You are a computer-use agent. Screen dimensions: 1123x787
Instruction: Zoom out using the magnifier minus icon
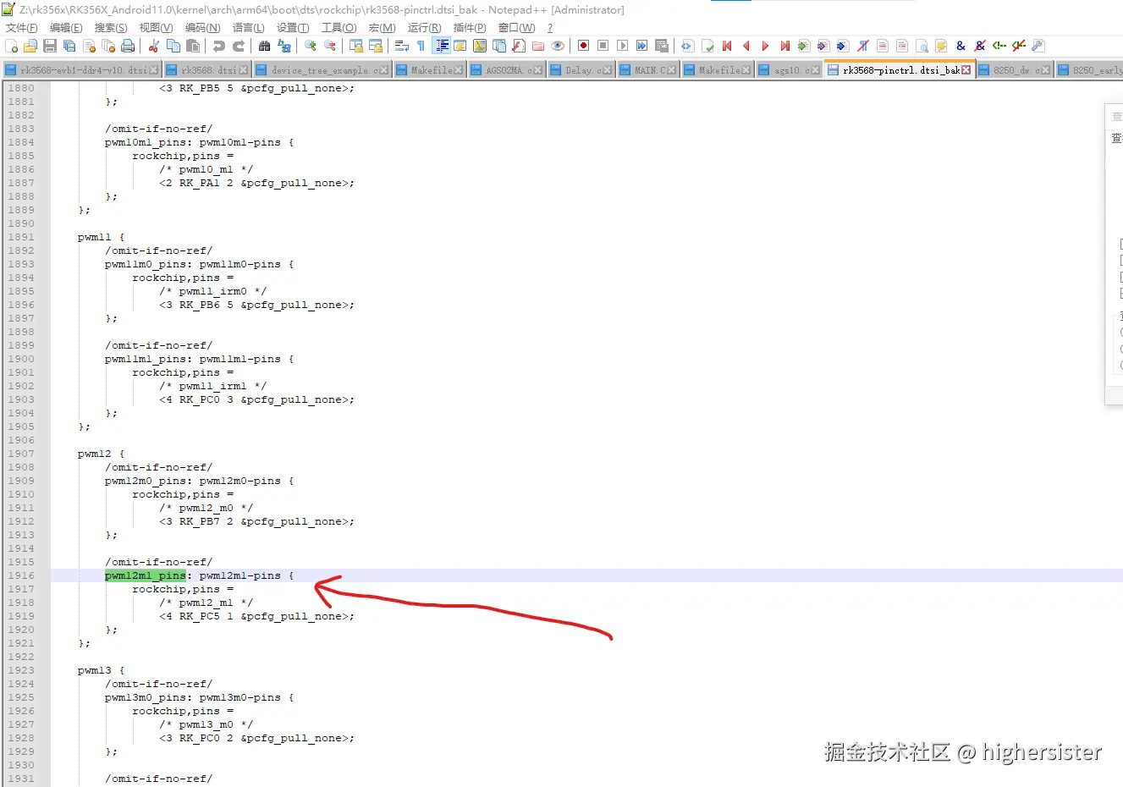[x=330, y=46]
